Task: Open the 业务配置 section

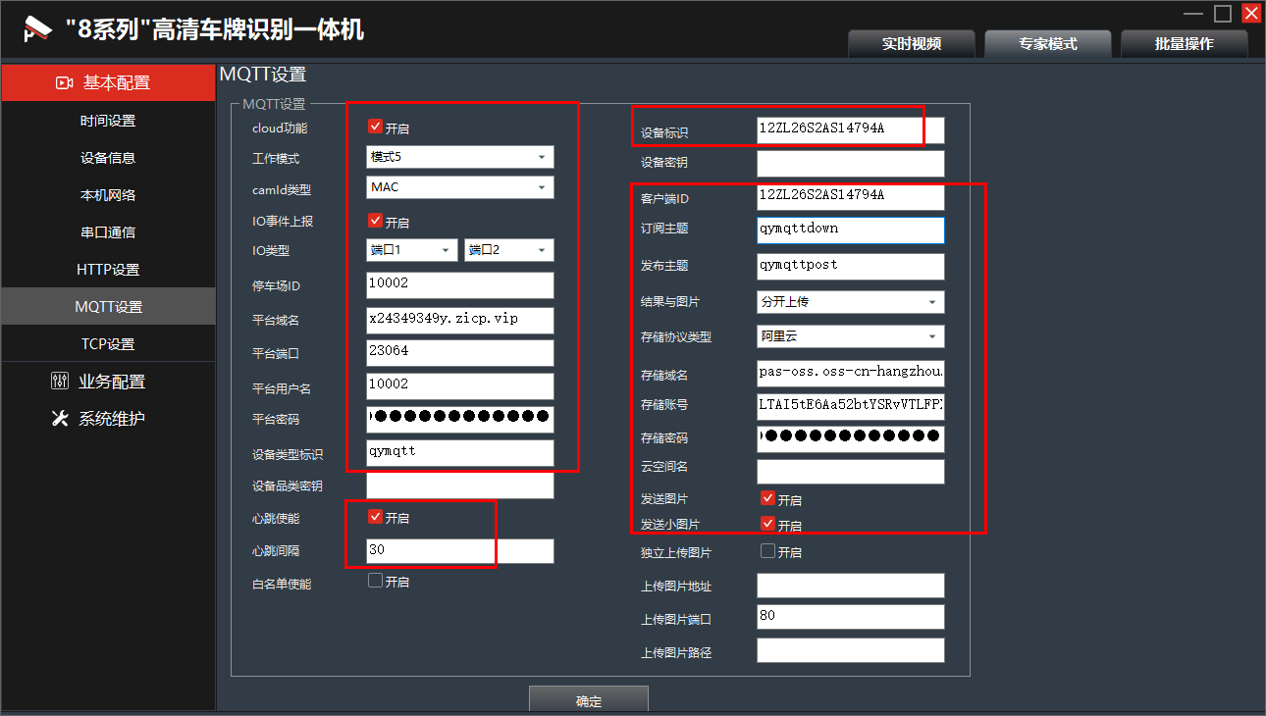Action: point(108,382)
